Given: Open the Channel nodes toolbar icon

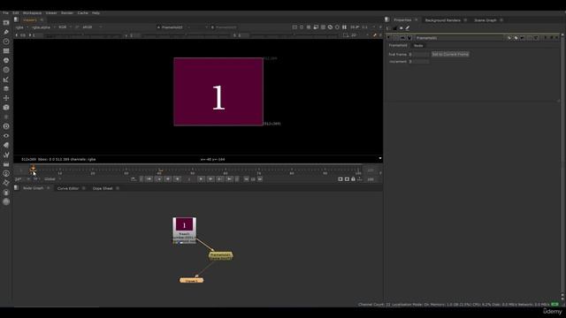Looking at the screenshot, I should pyautogui.click(x=6, y=51).
